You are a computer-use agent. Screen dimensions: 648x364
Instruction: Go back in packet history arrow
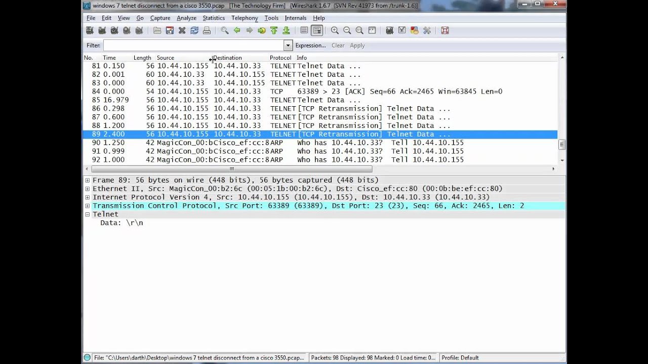[x=237, y=30]
